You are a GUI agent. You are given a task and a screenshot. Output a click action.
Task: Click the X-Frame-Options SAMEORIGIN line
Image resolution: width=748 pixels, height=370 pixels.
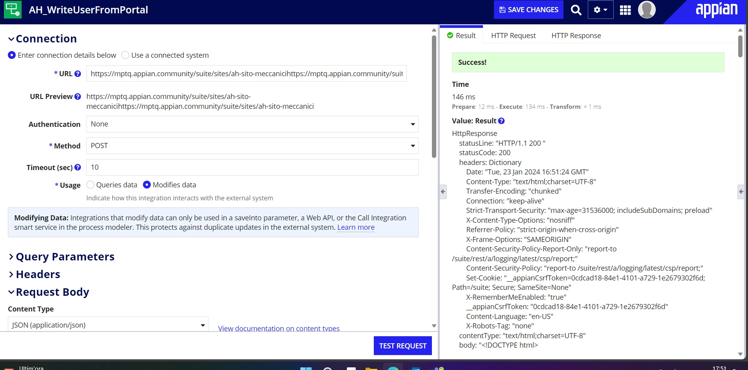(519, 240)
